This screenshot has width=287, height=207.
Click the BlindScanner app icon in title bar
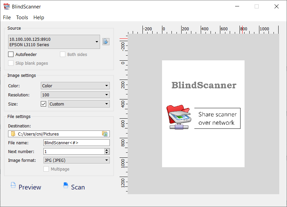tap(7, 7)
